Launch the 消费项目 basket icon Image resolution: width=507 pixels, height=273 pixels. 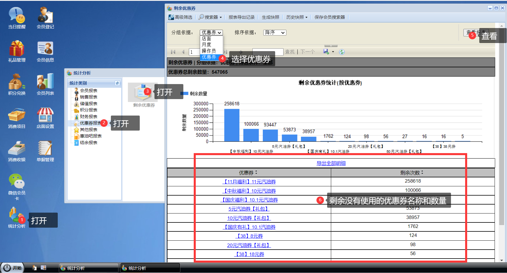point(17,118)
